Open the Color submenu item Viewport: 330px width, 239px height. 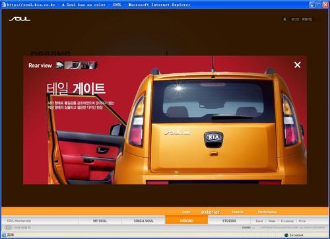pos(186,212)
